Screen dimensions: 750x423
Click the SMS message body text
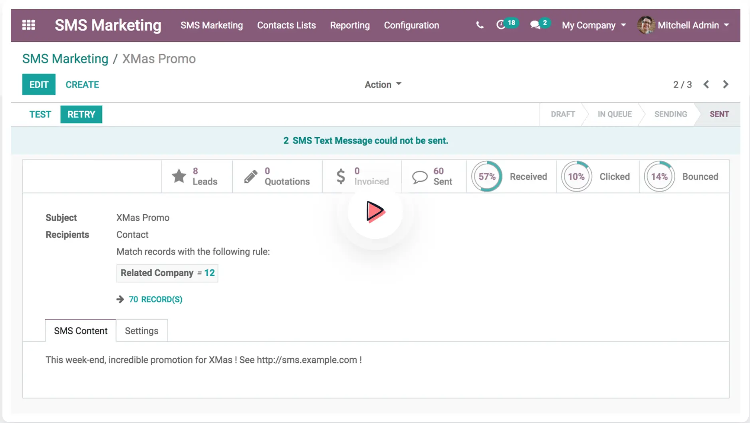[x=204, y=360]
